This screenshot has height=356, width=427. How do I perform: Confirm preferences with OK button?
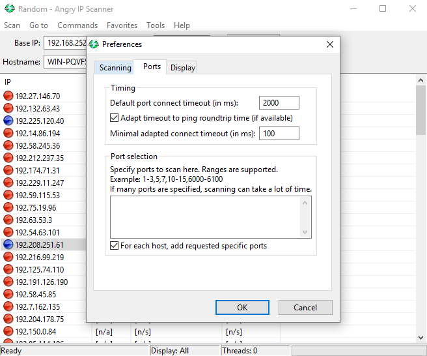click(x=242, y=308)
